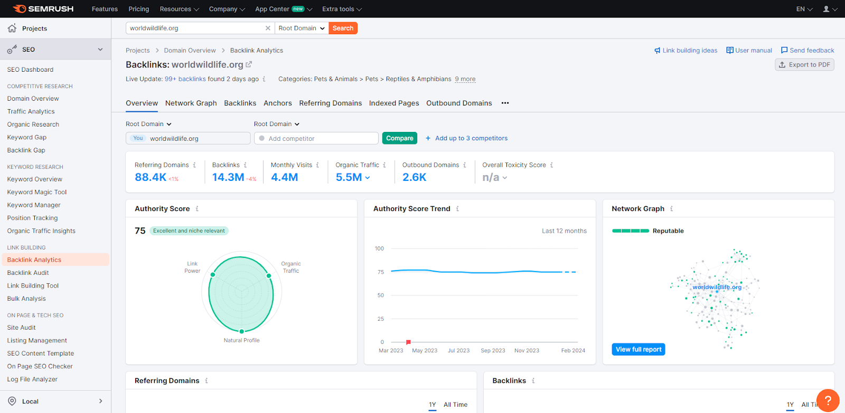Viewport: 845px width, 413px height.
Task: Click the Add competitor input field
Action: (x=316, y=138)
